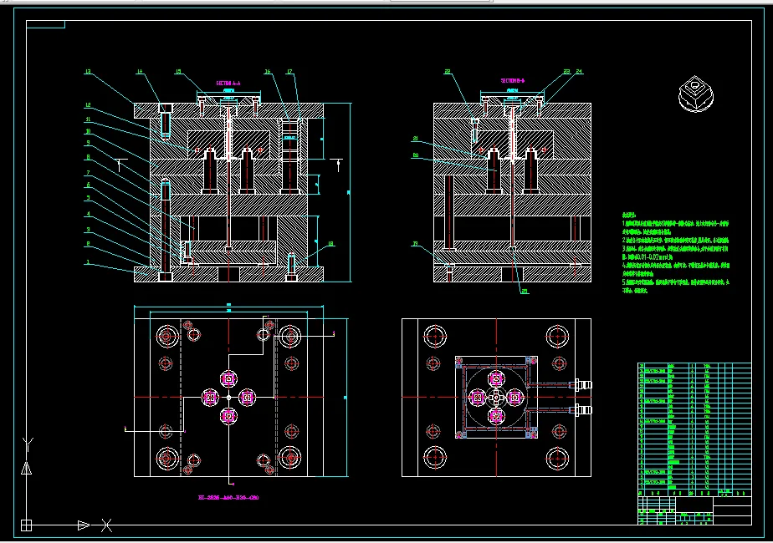Click part balloon number 18
The width and height of the screenshot is (773, 543).
[330, 244]
